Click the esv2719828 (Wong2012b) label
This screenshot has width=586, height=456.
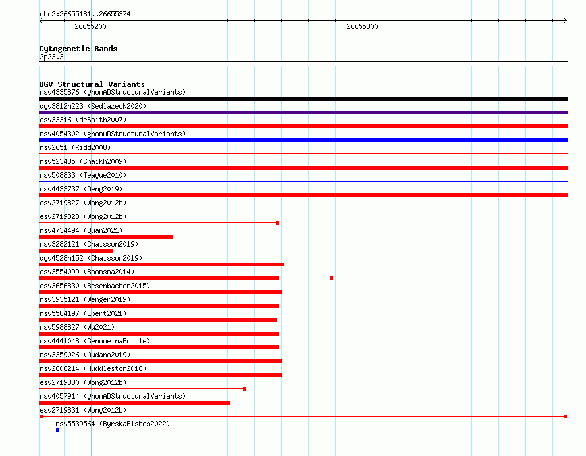[83, 216]
